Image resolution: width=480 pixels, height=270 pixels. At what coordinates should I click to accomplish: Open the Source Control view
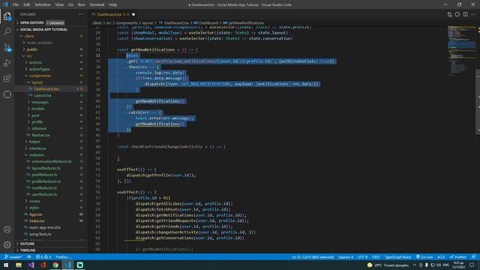(7, 47)
